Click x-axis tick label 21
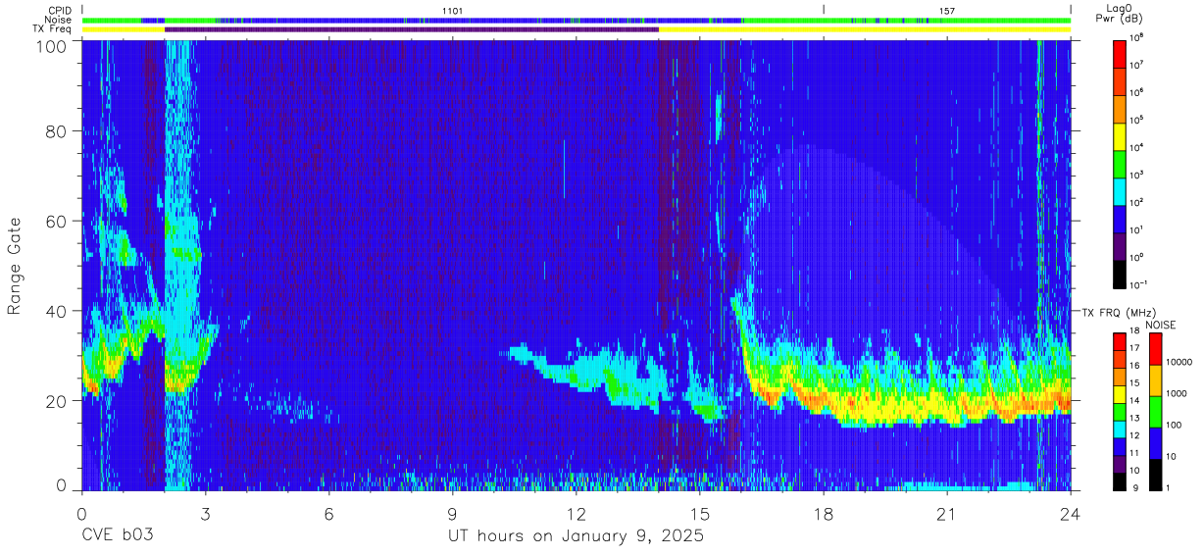This screenshot has height=556, width=1204. tap(947, 514)
